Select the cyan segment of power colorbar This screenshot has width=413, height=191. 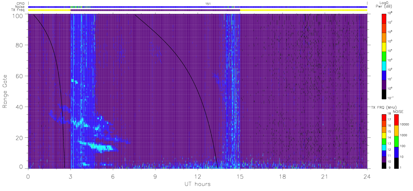[x=384, y=65]
